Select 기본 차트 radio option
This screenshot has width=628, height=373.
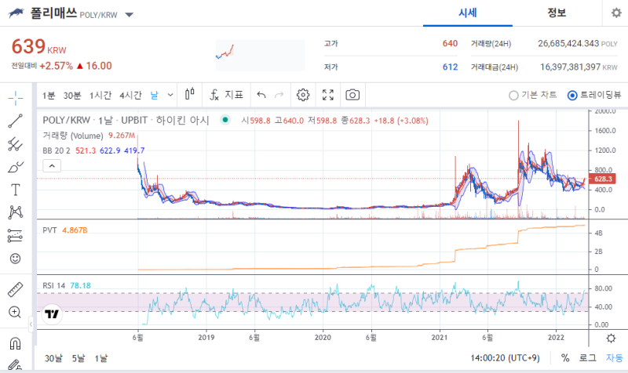tap(533, 95)
